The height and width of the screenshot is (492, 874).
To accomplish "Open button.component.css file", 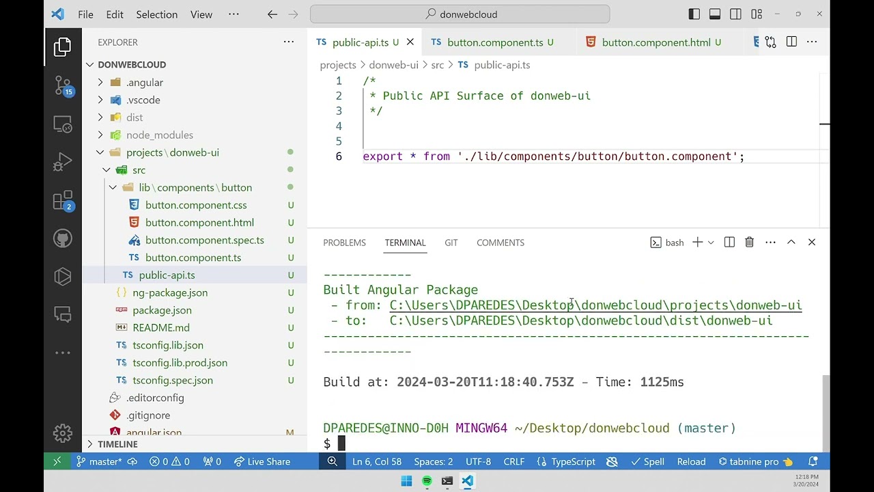I will [x=195, y=205].
